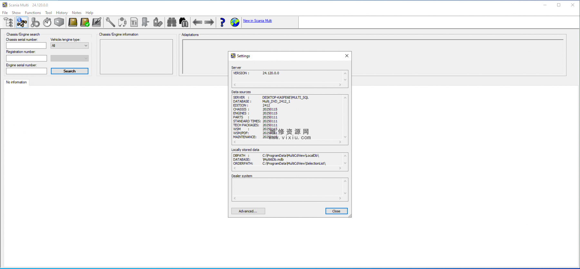Click the Adaptations panel box
The height and width of the screenshot is (269, 580).
373,57
